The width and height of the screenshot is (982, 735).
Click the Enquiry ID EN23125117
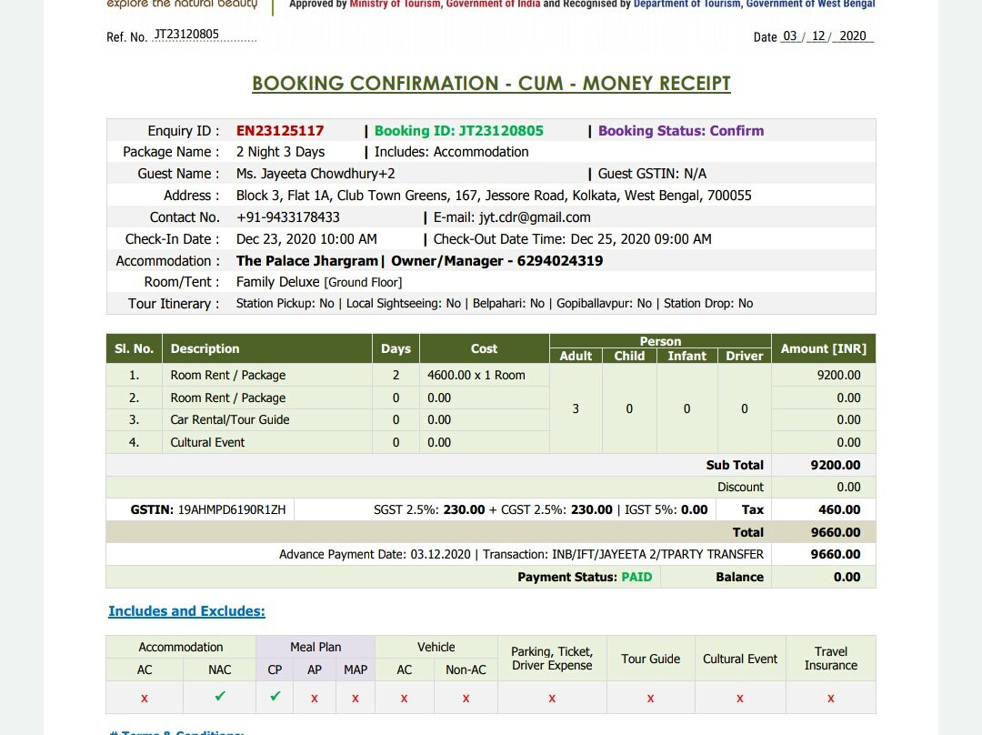(280, 130)
